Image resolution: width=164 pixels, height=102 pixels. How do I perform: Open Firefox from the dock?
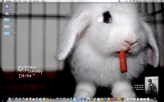coord(23,99)
